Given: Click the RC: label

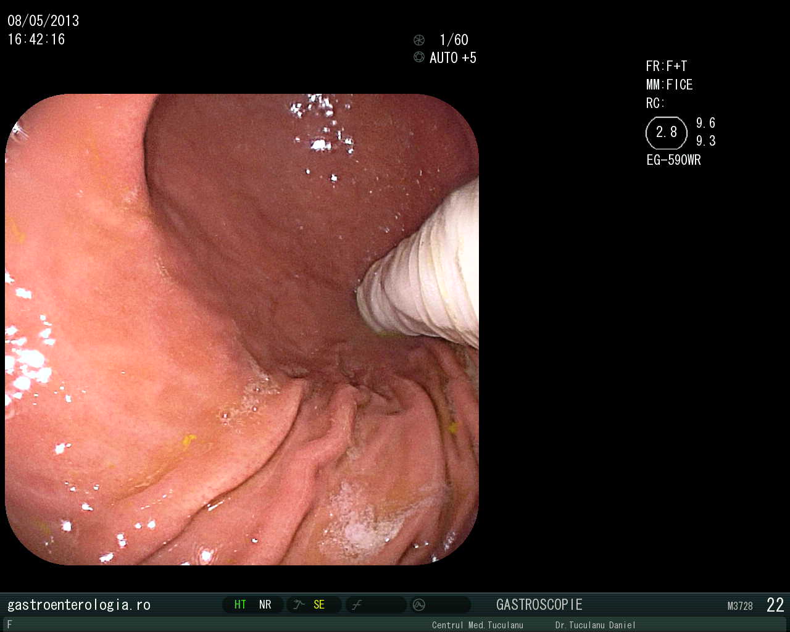Looking at the screenshot, I should [655, 103].
